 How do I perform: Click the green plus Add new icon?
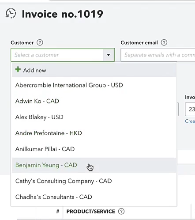click(18, 69)
